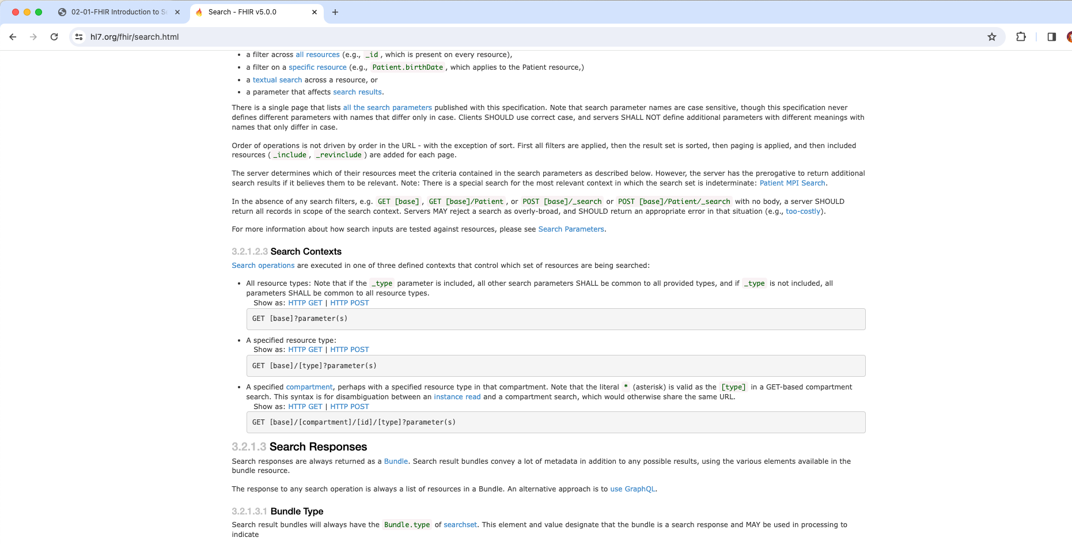
Task: Follow the 'search results' link
Action: [357, 92]
